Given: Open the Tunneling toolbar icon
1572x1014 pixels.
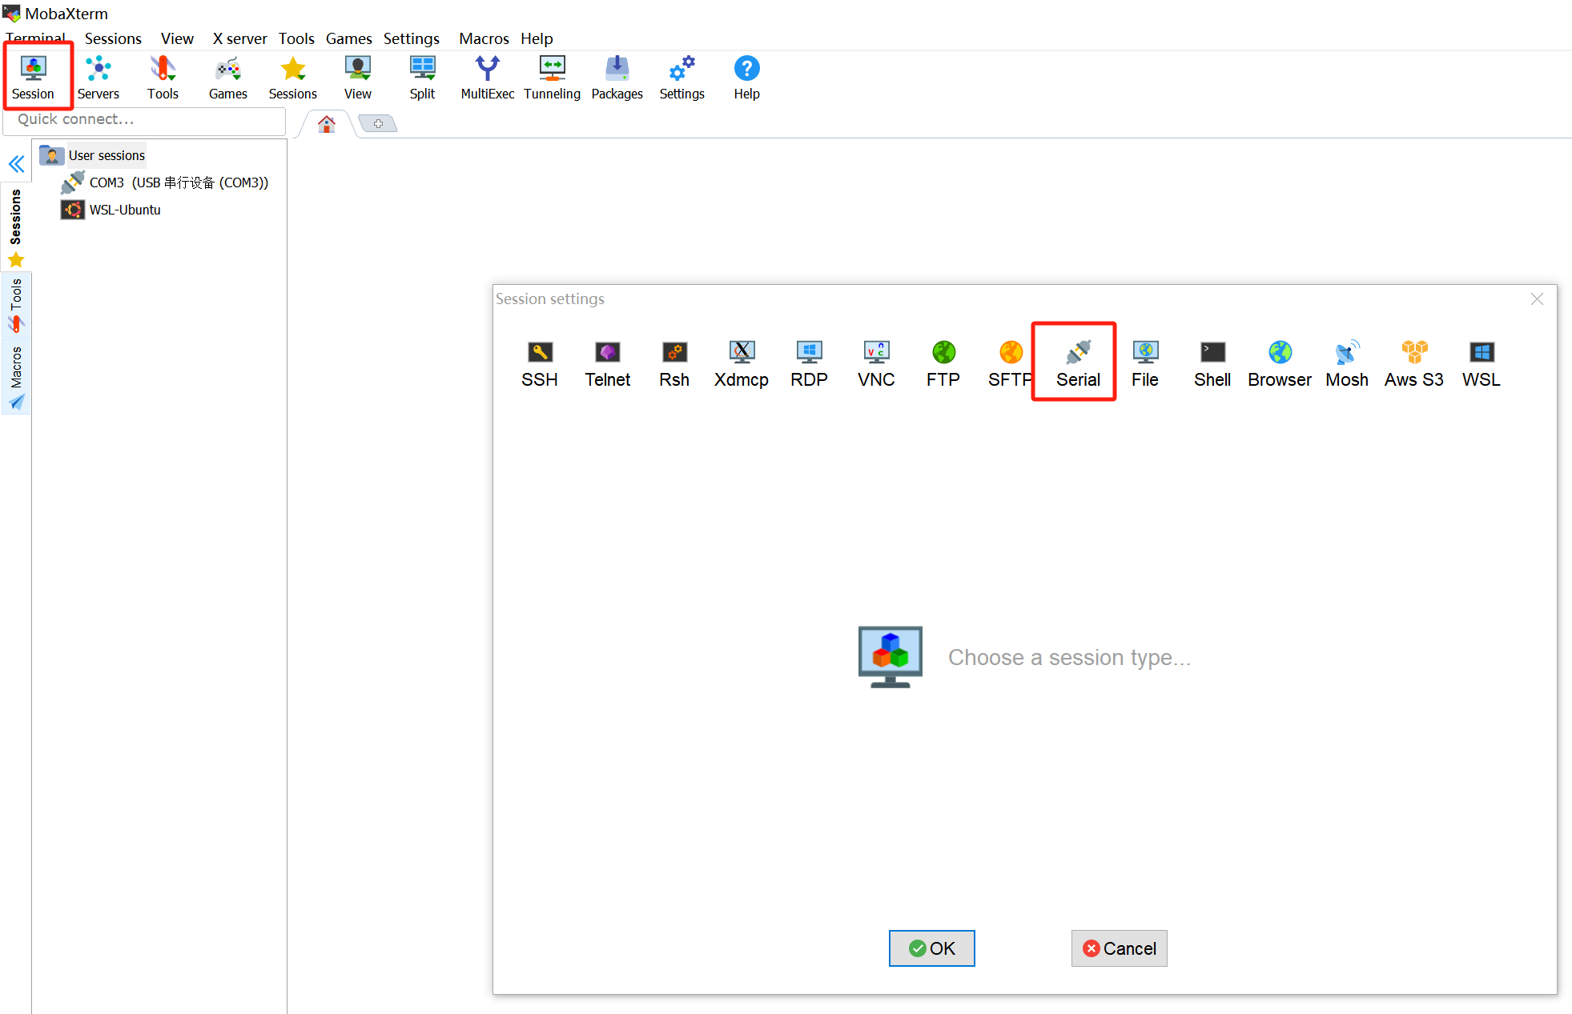Looking at the screenshot, I should point(553,78).
